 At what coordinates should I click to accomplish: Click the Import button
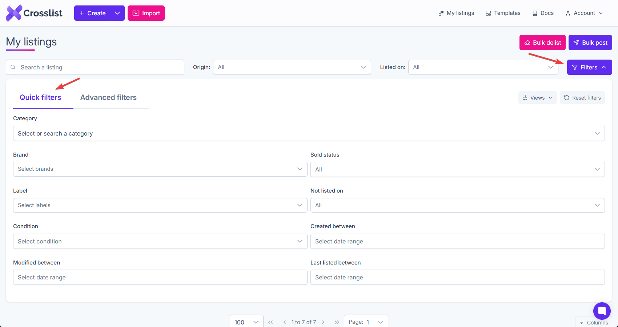[x=146, y=13]
